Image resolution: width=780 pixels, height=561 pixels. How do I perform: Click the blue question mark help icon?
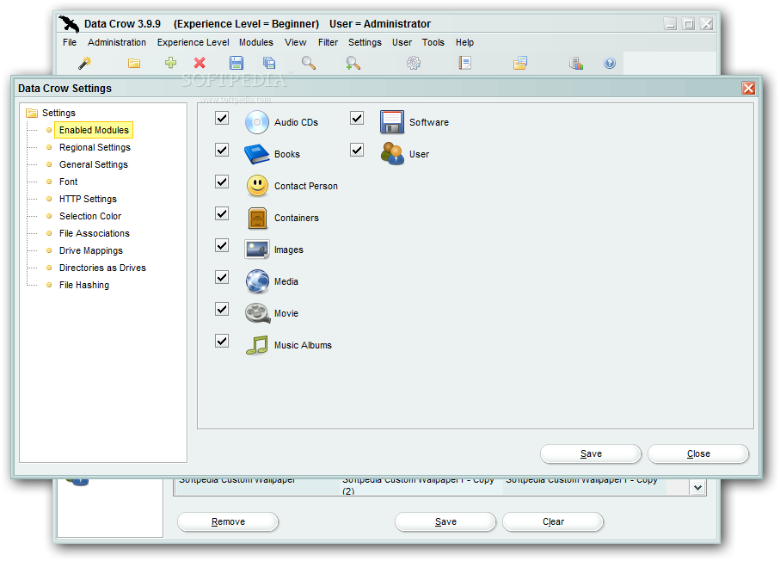pos(610,63)
